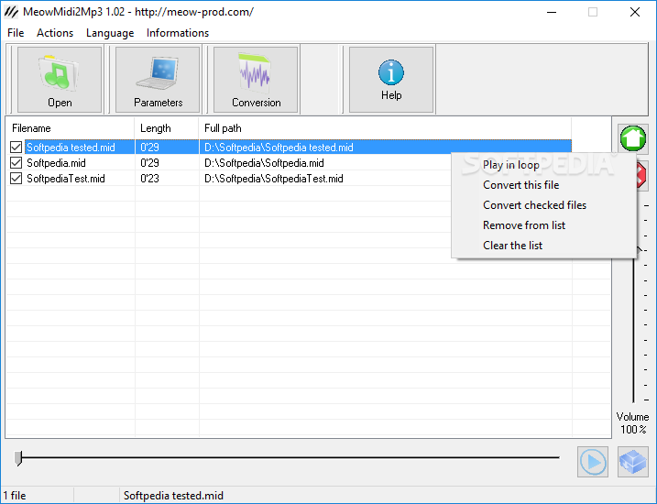Choose Play in loop from context menu
This screenshot has height=504, width=657.
pos(543,165)
